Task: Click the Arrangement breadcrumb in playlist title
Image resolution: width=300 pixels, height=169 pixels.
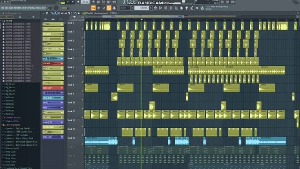Action: 102,13
